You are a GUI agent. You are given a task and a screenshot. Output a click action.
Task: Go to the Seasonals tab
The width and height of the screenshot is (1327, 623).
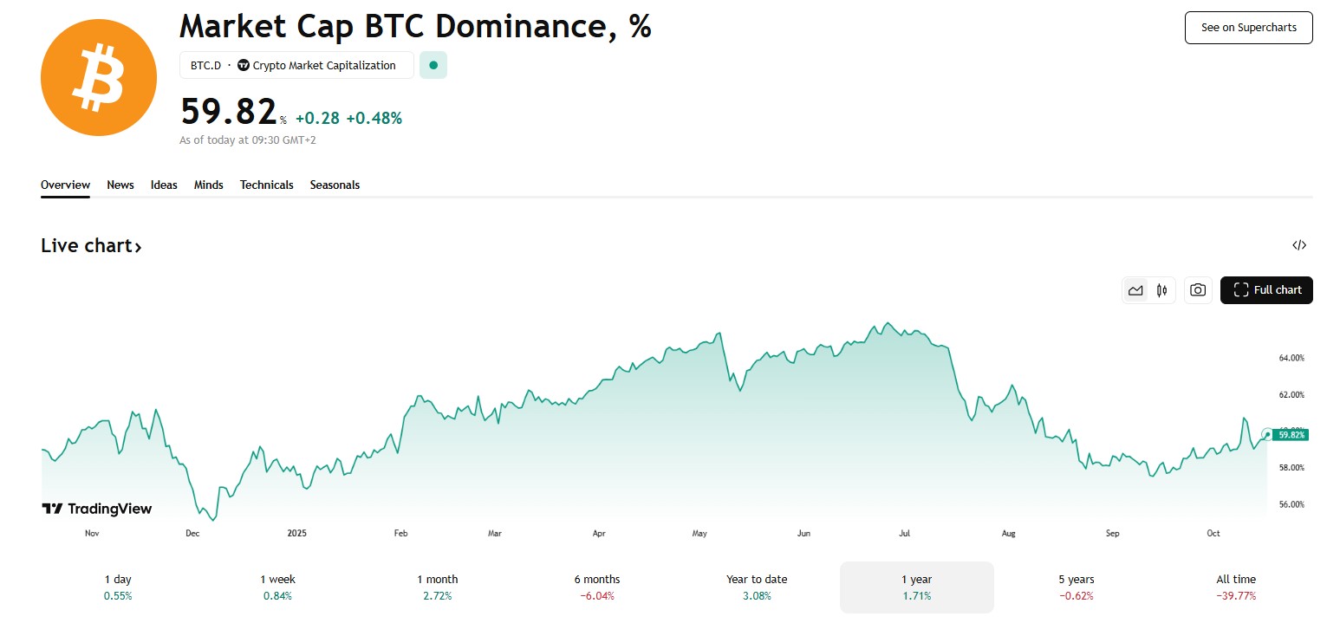(x=335, y=185)
